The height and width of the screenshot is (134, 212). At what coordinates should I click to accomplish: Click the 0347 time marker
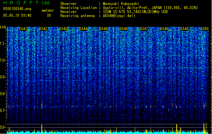pyautogui.click(x=144, y=29)
